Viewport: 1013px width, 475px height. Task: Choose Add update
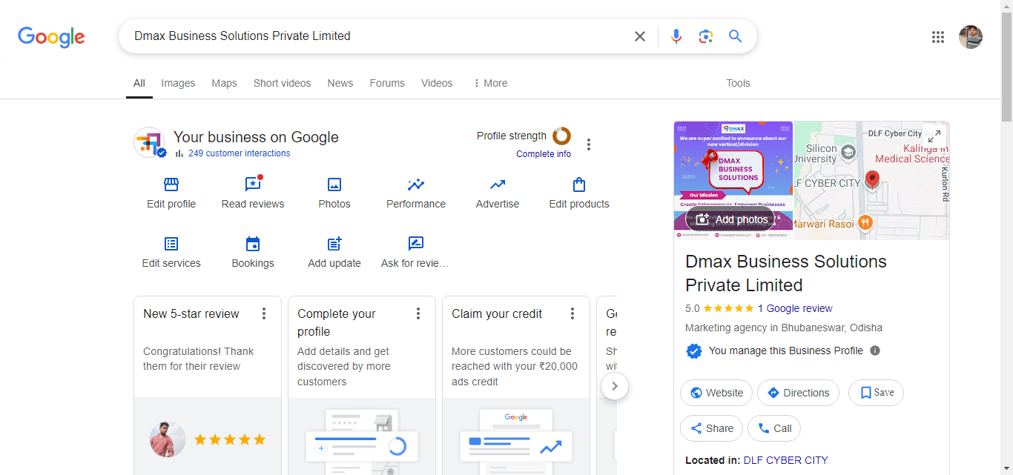click(334, 253)
